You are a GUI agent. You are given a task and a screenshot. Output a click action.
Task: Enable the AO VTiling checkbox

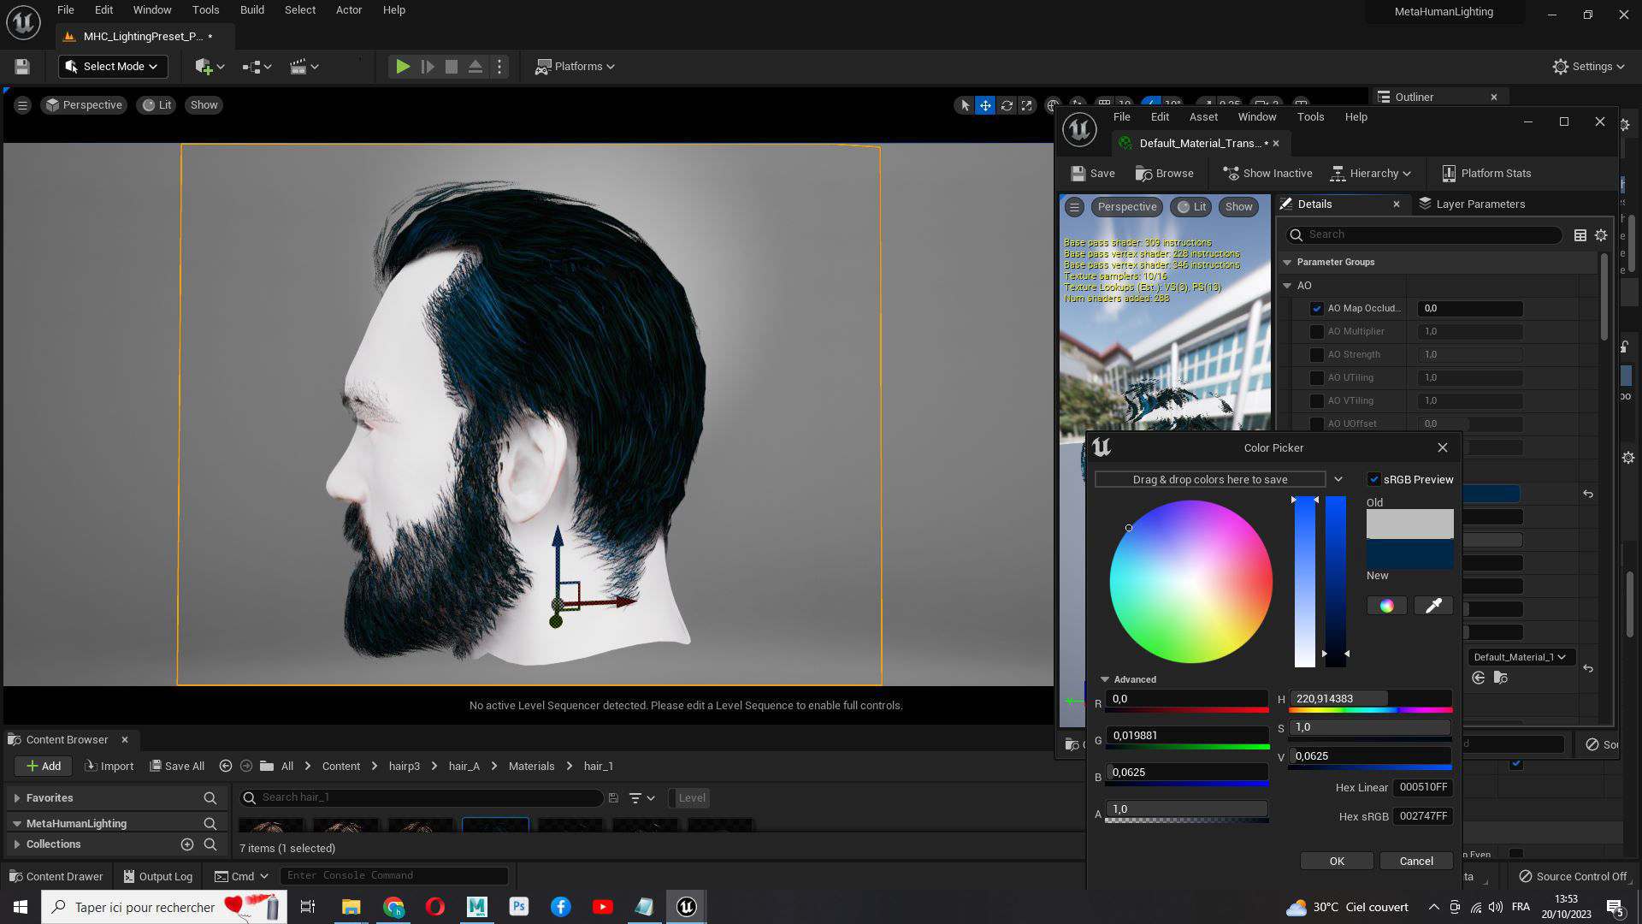coord(1317,401)
